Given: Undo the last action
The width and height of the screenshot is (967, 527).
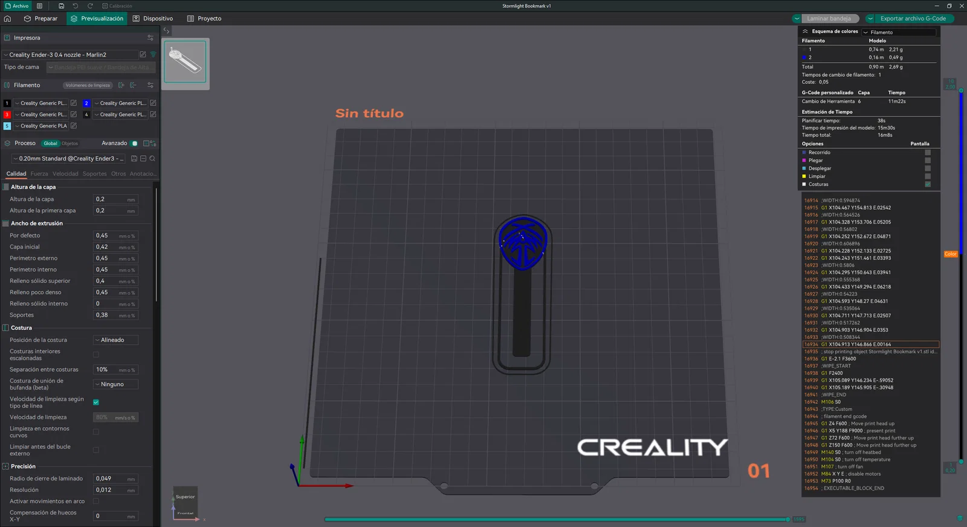Looking at the screenshot, I should tap(76, 6).
